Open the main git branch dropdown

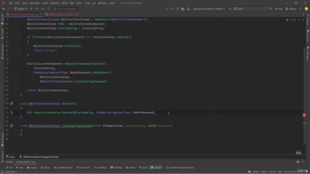[20, 9]
